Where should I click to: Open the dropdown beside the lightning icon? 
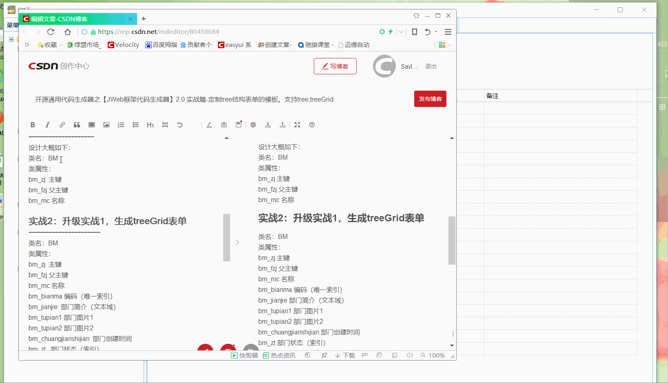coord(401,31)
